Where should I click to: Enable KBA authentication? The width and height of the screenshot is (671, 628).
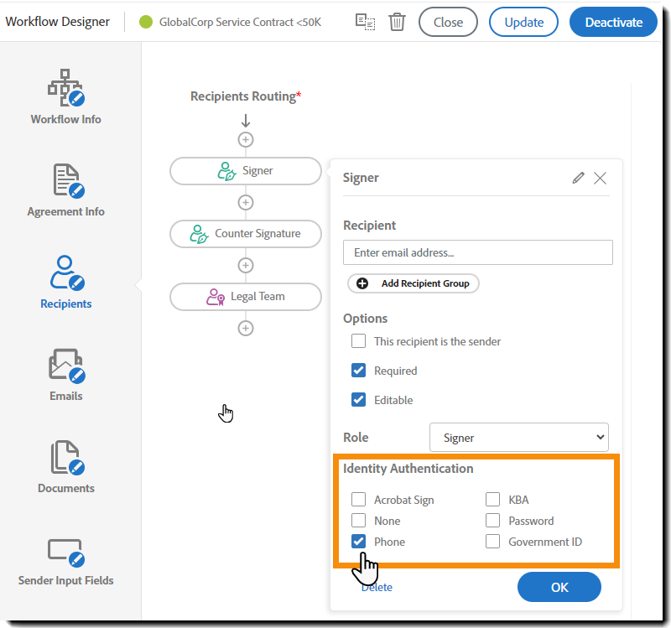pos(492,499)
